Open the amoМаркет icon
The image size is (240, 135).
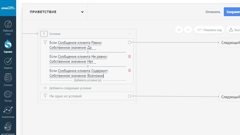(x=8, y=127)
